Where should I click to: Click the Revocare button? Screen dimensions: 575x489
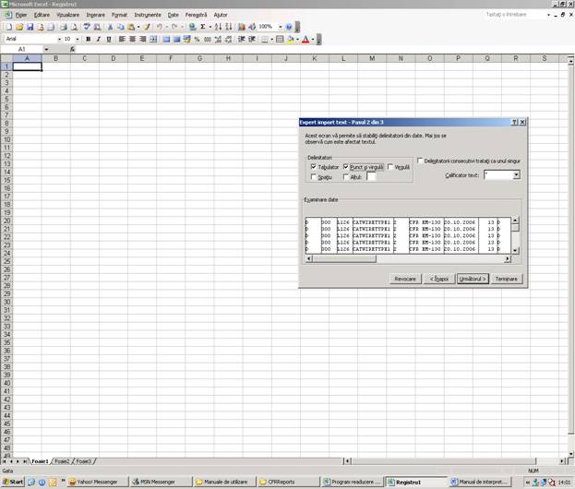405,279
